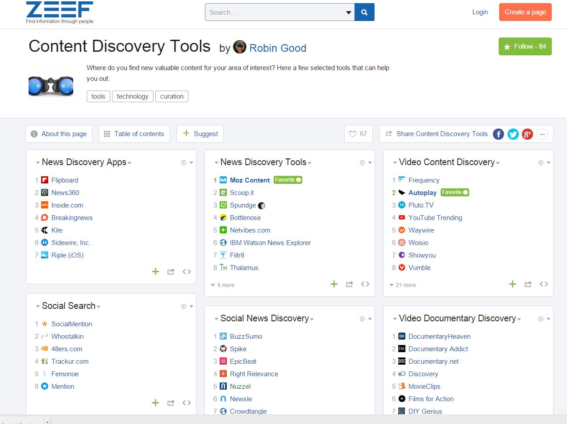Select the curation tag
The width and height of the screenshot is (567, 424).
[x=172, y=96]
